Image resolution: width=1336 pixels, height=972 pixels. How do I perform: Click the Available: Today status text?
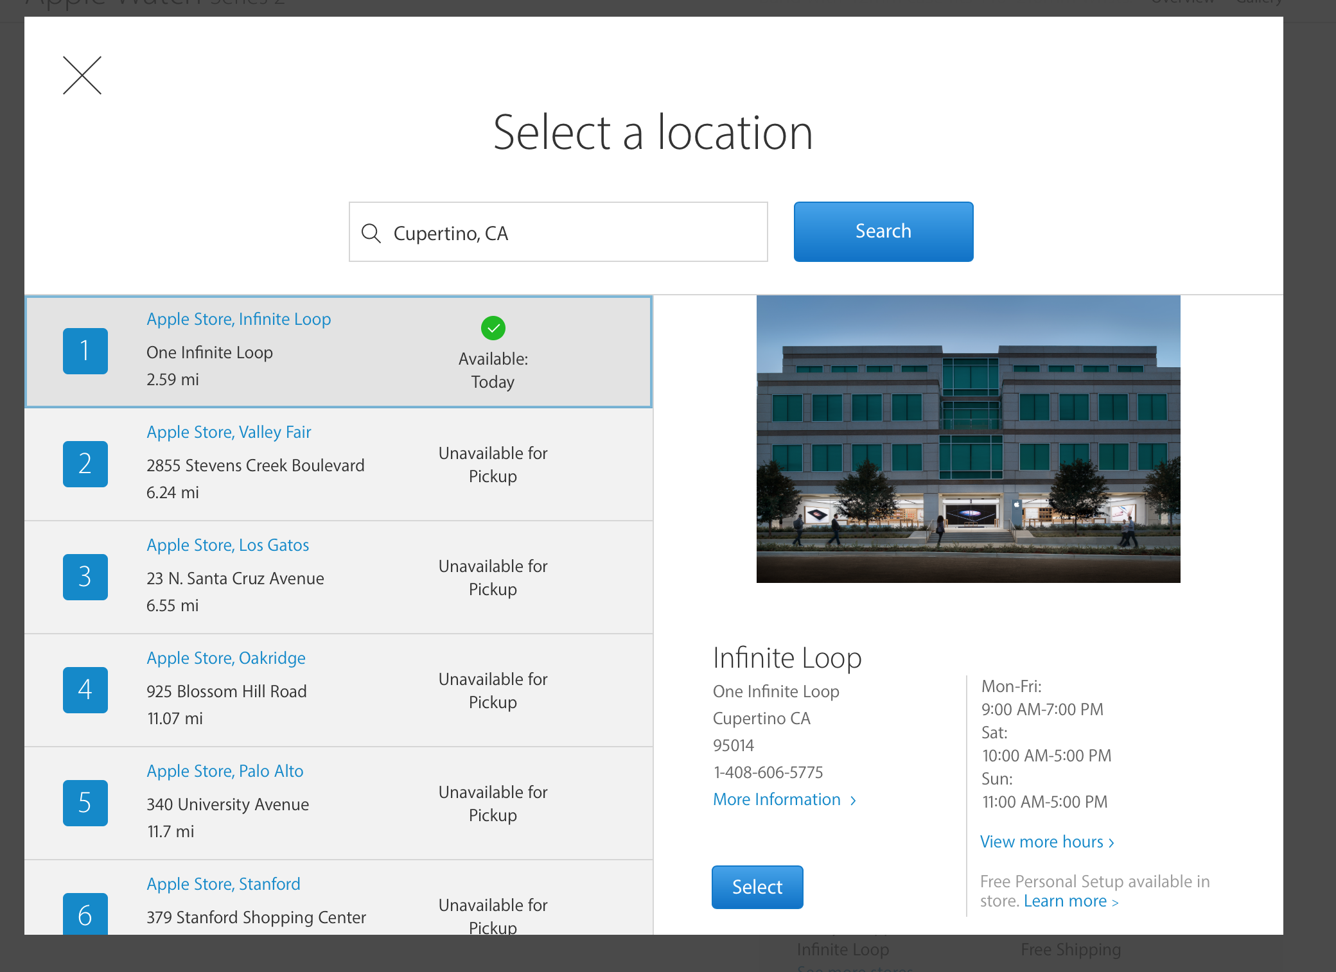(493, 370)
